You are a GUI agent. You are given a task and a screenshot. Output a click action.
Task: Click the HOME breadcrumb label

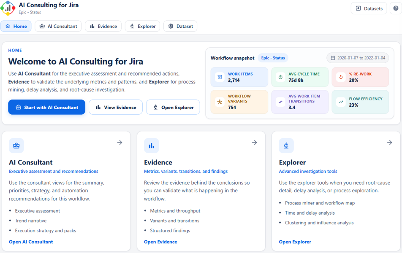(x=15, y=51)
